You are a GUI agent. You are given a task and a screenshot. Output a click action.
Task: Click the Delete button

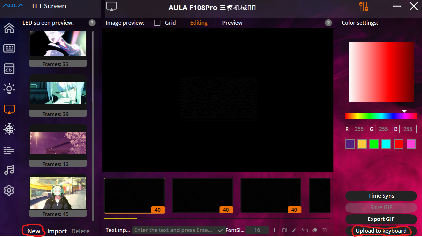(80, 231)
